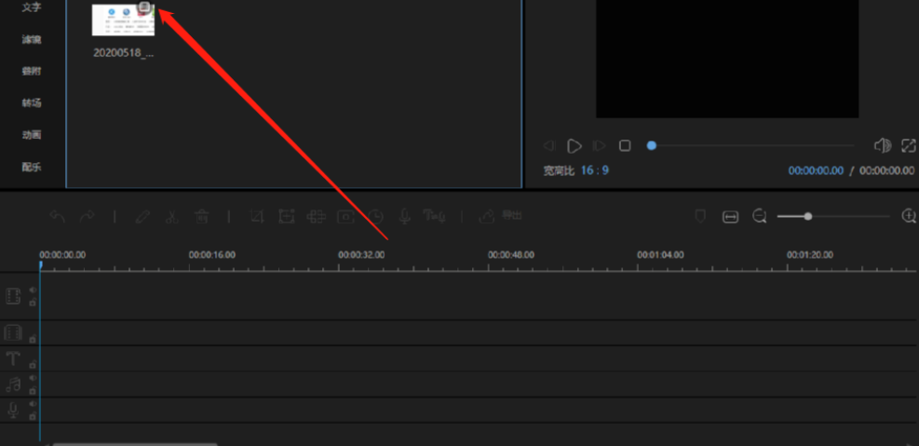Screen dimensions: 919x446
Task: Click the clock duration icon
Action: (x=375, y=217)
